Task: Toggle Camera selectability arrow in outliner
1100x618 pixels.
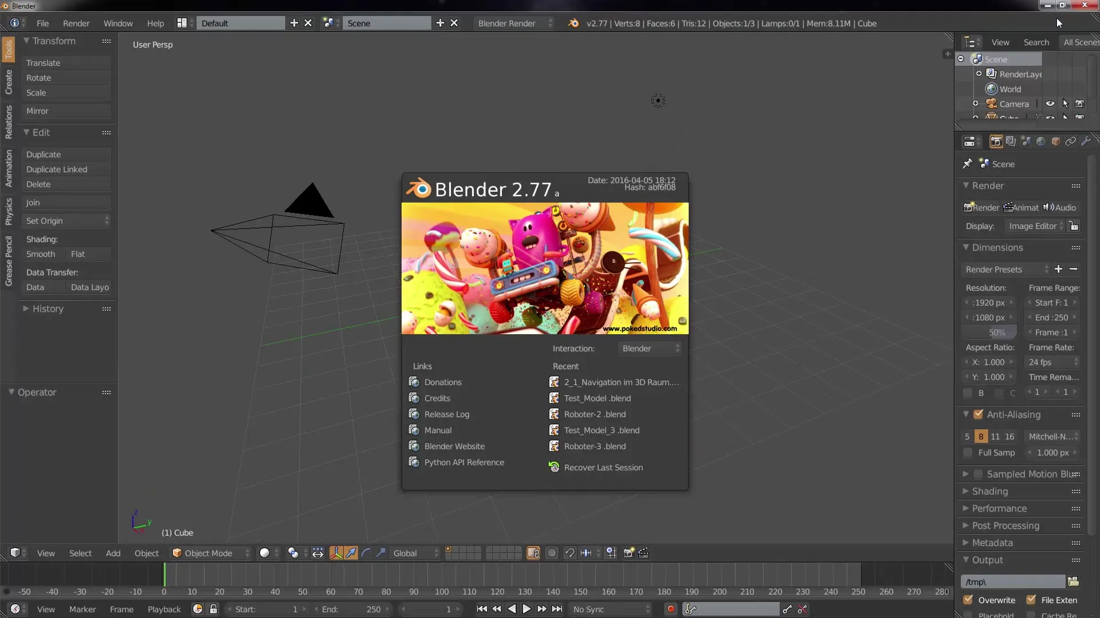Action: [x=1065, y=104]
